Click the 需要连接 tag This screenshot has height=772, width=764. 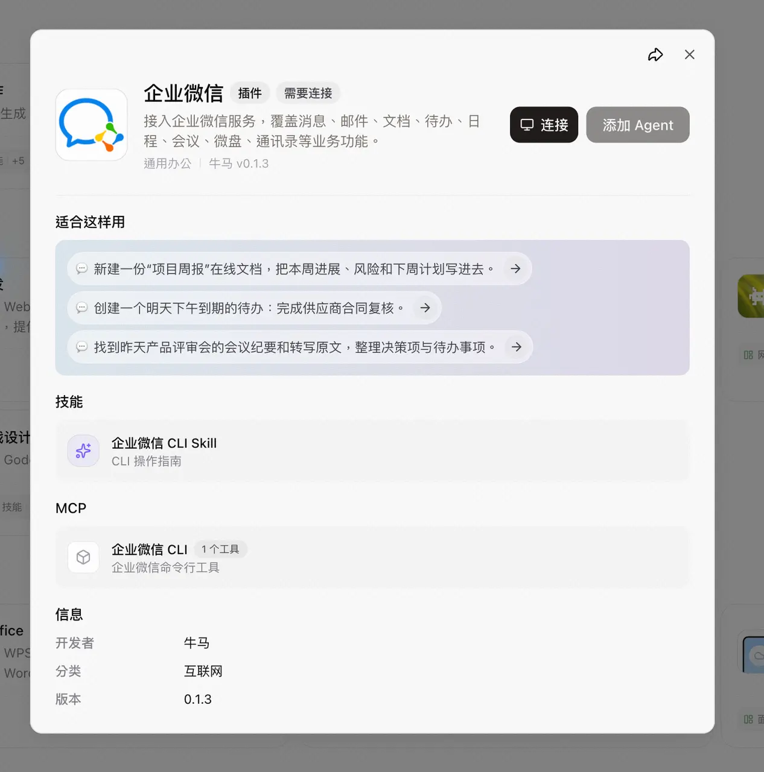pyautogui.click(x=308, y=93)
